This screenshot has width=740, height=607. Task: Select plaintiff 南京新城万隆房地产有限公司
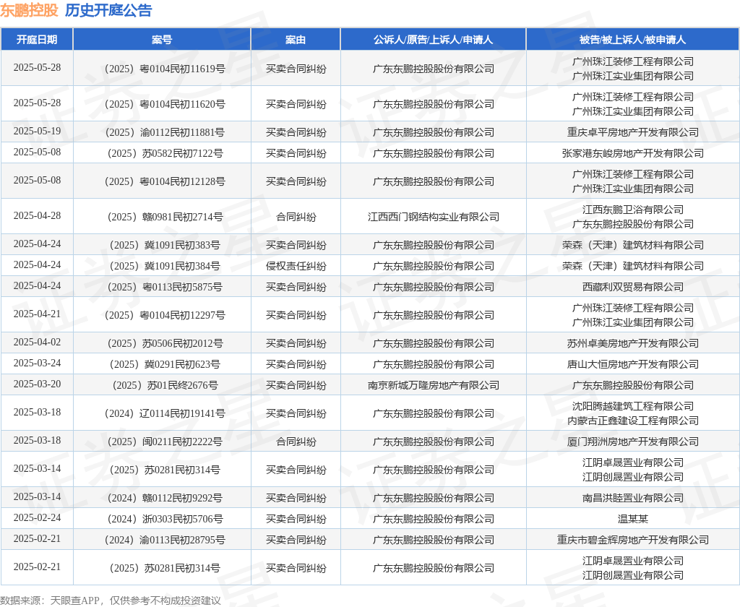[434, 385]
